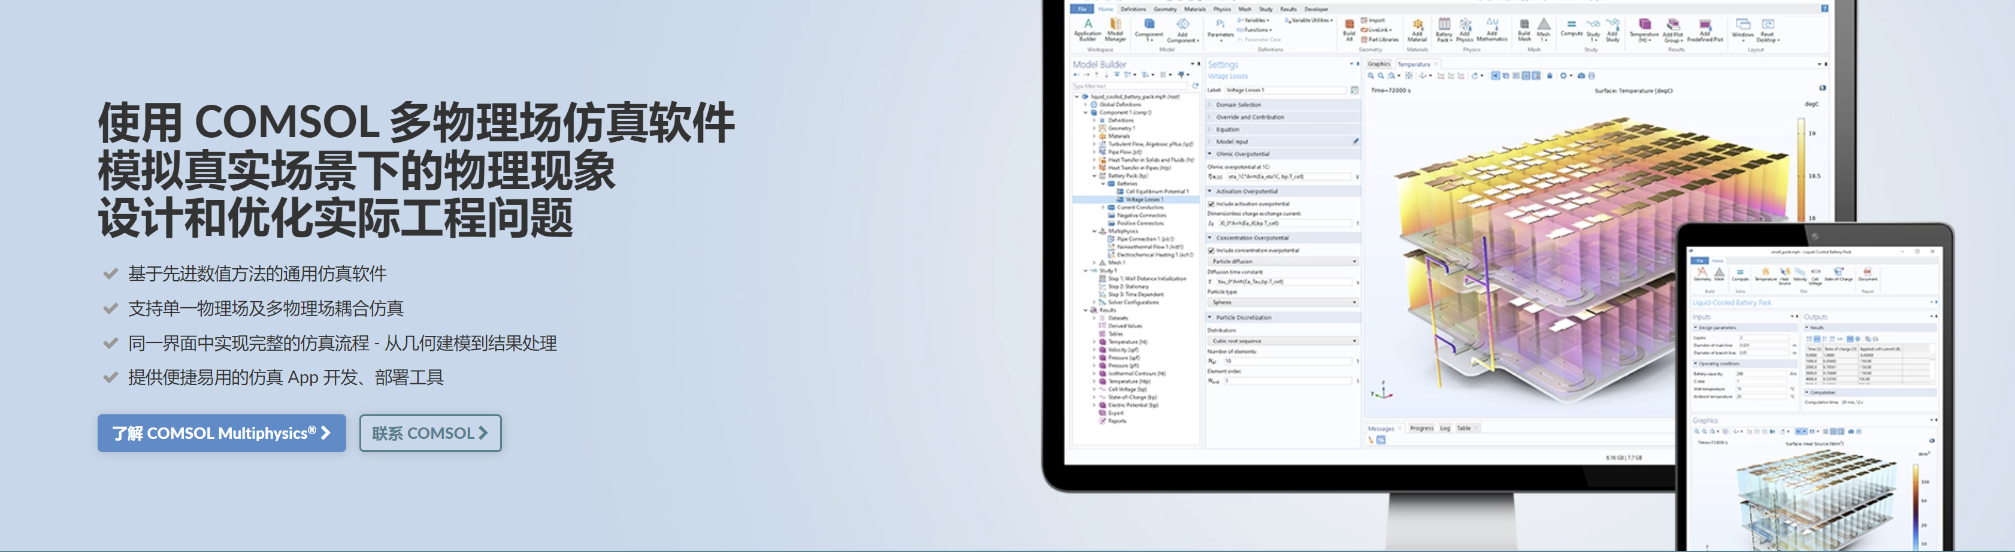Open the Battery Pack physics icon
Viewport: 2015px width, 552px height.
(x=1444, y=30)
